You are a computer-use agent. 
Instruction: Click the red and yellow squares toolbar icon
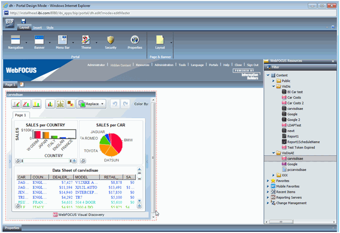coord(70,104)
